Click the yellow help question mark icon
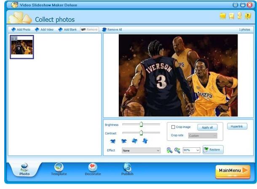The width and height of the screenshot is (257, 189). tap(248, 16)
